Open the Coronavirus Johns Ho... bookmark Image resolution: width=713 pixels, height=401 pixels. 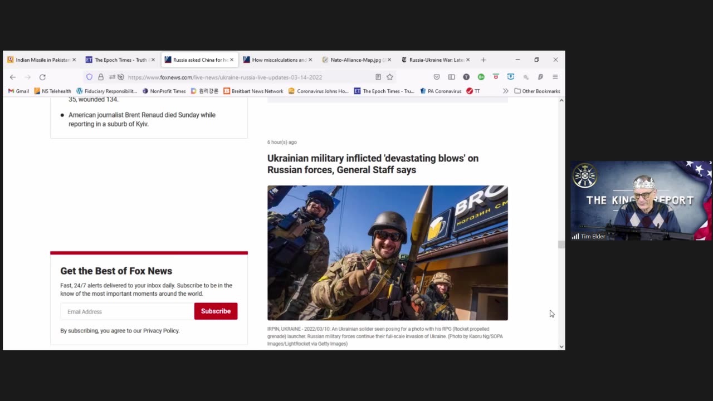(318, 91)
